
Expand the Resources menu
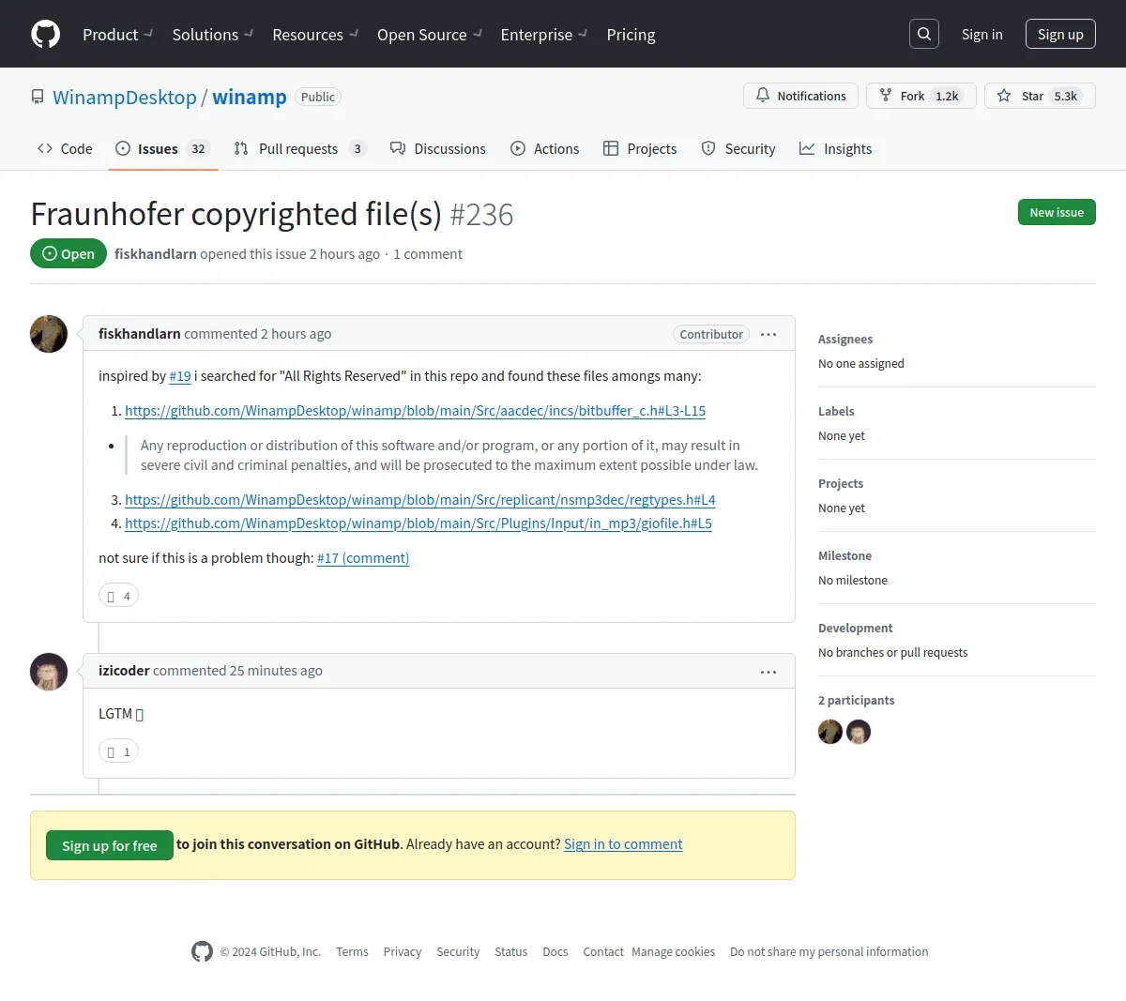click(314, 35)
